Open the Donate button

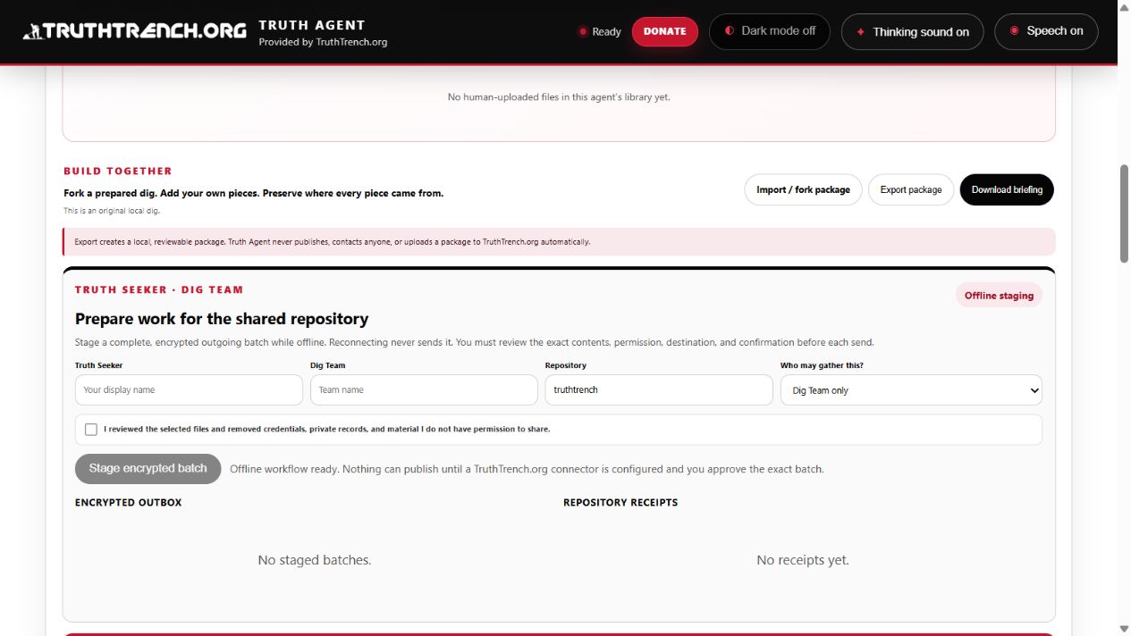(x=665, y=31)
